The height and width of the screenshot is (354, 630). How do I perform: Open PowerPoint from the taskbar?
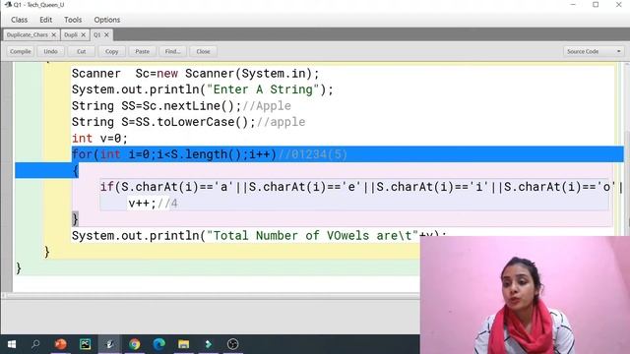[61, 344]
